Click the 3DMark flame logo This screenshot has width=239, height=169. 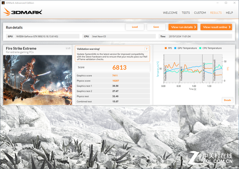[x=7, y=12]
